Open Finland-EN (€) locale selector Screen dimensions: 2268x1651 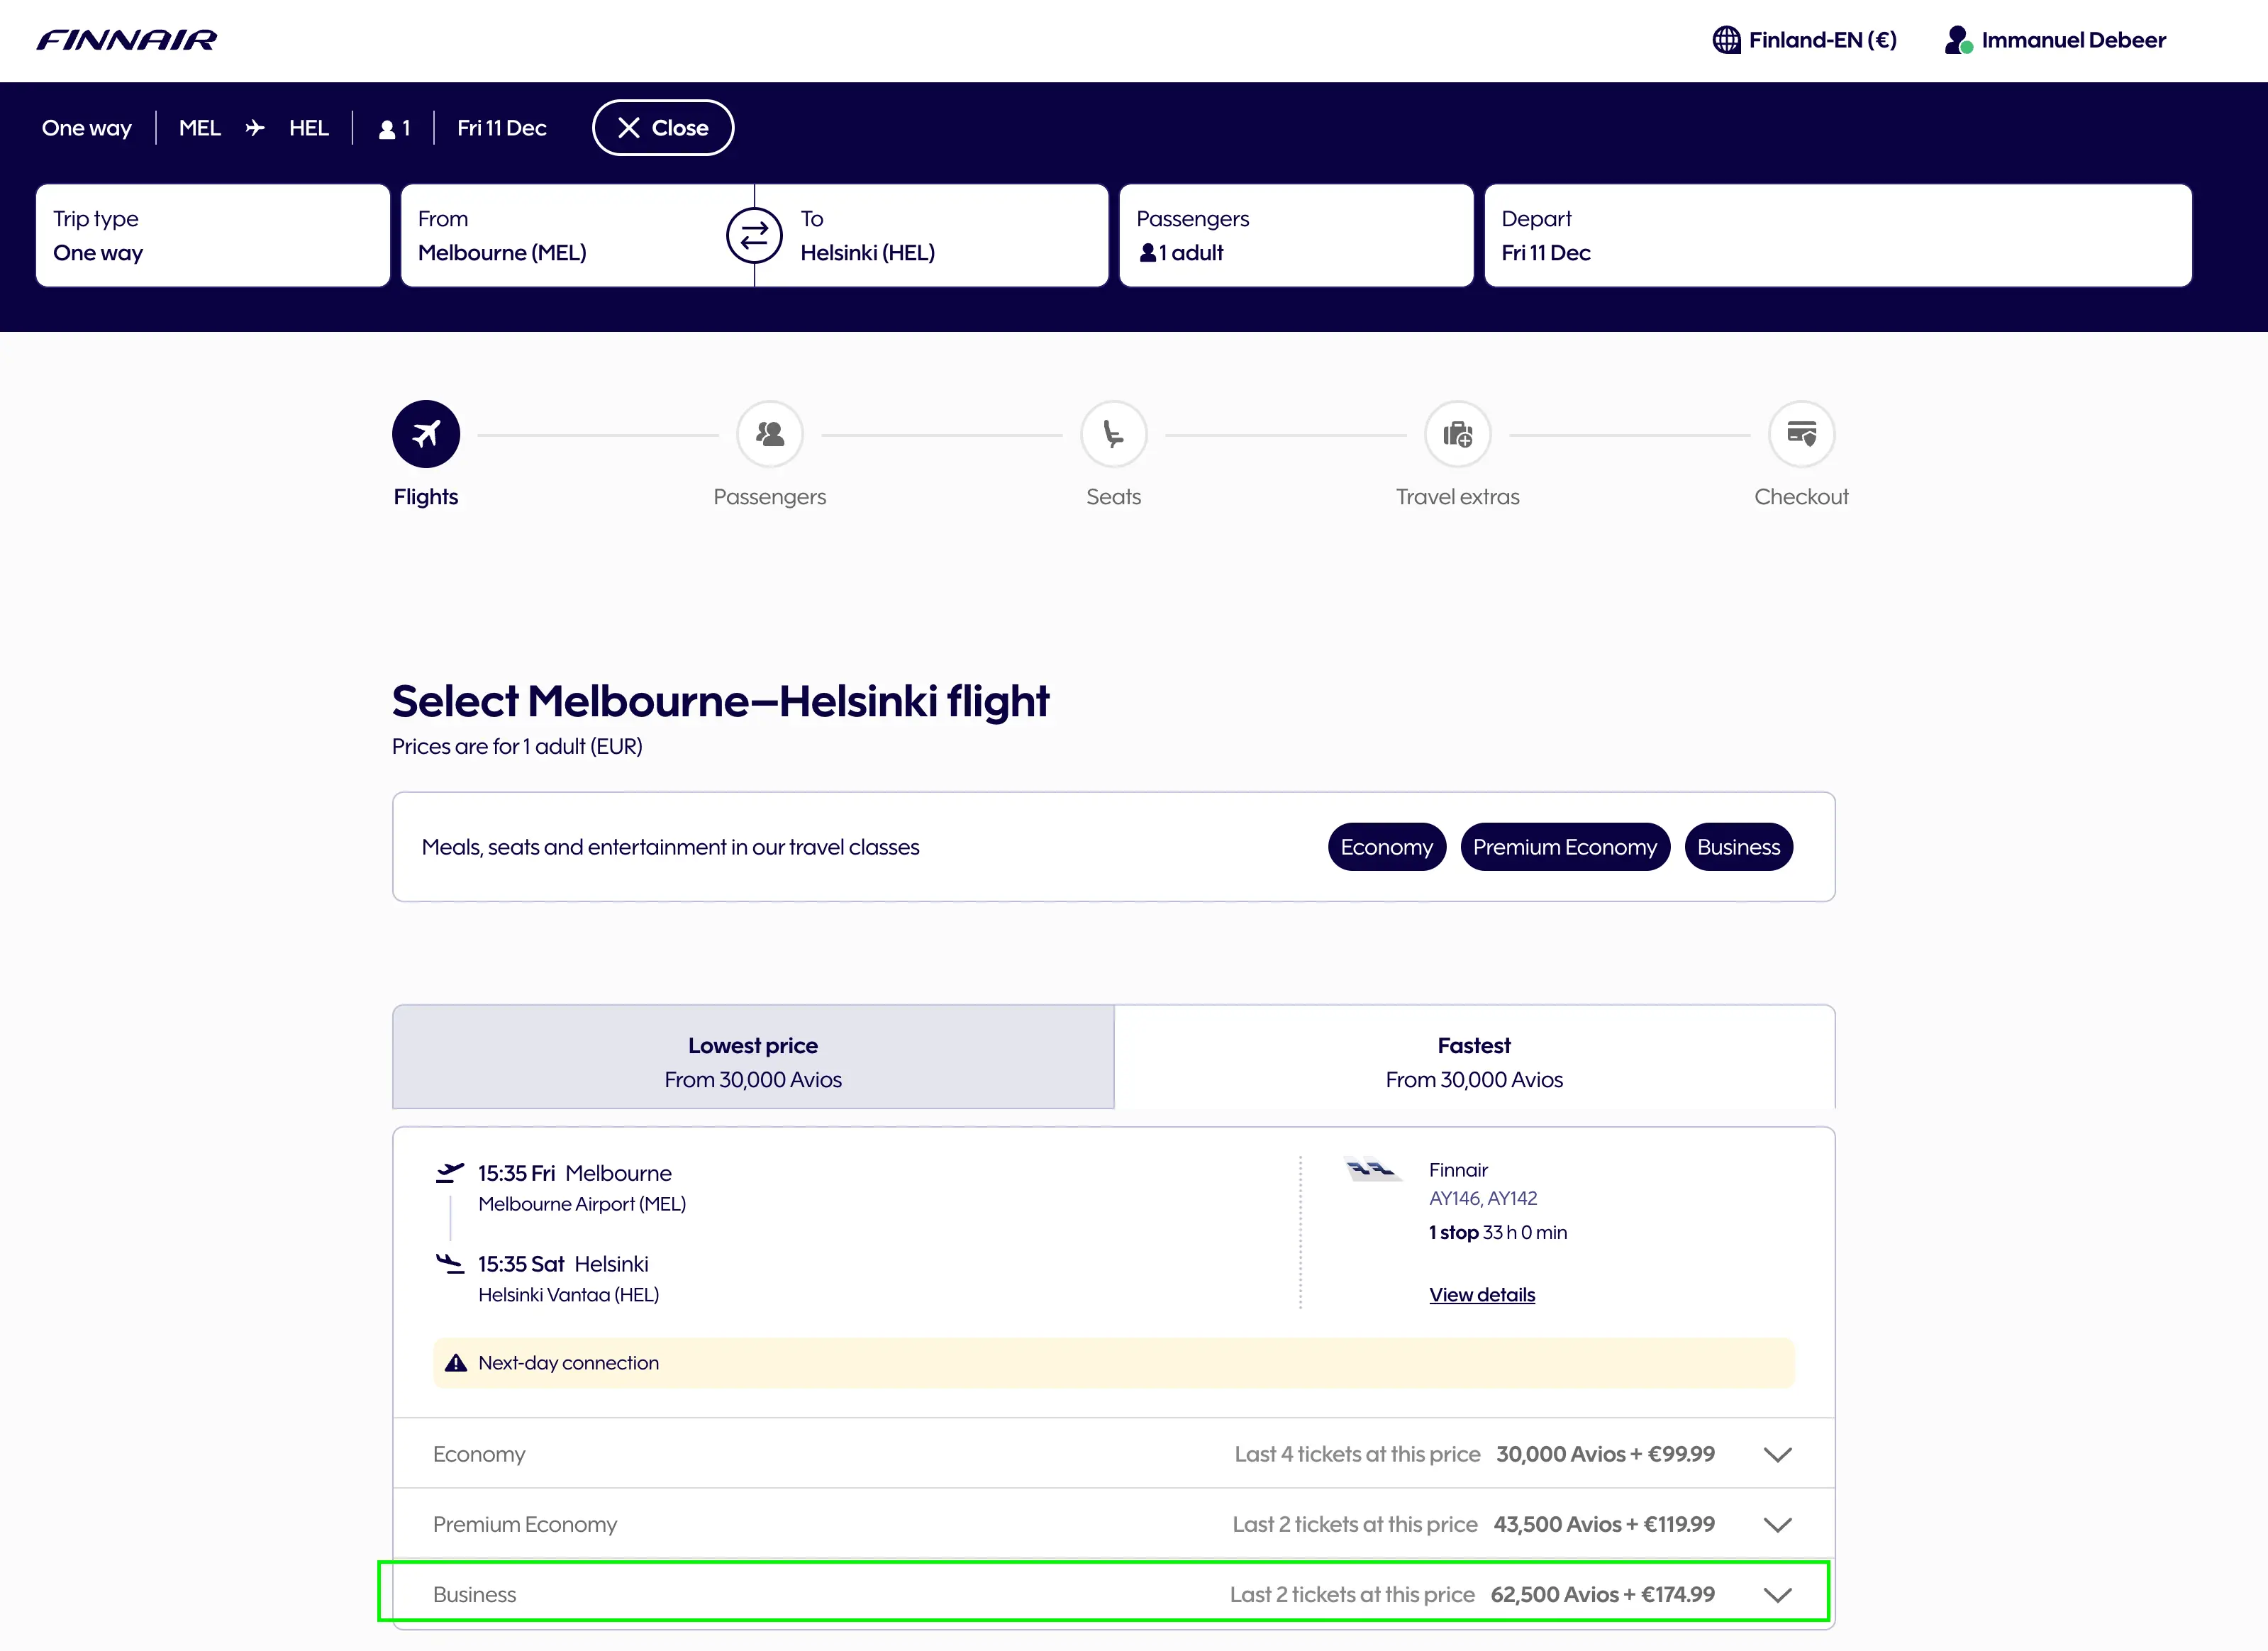(x=1805, y=40)
